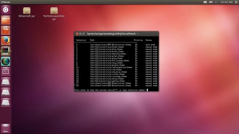Click the 'Status' column header
239x134 pixels.
coord(149,40)
